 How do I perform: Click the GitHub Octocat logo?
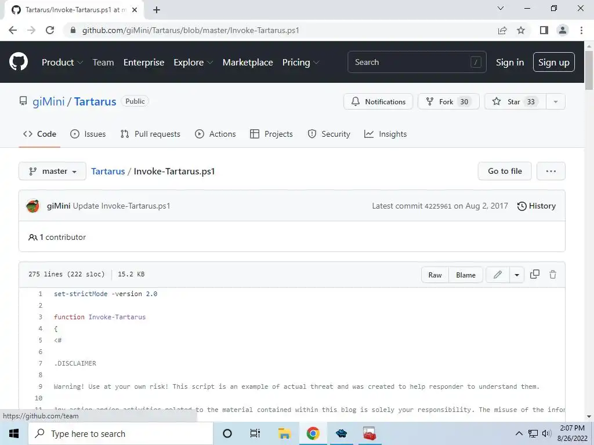(x=18, y=62)
